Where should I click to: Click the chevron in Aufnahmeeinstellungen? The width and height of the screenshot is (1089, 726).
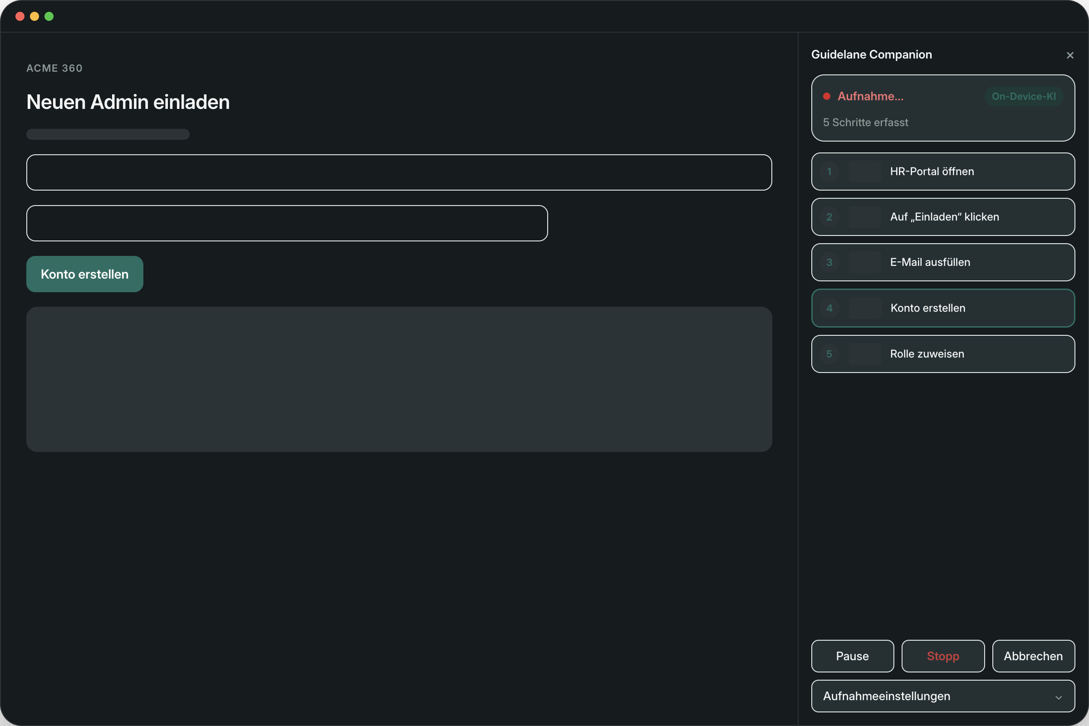tap(1059, 697)
